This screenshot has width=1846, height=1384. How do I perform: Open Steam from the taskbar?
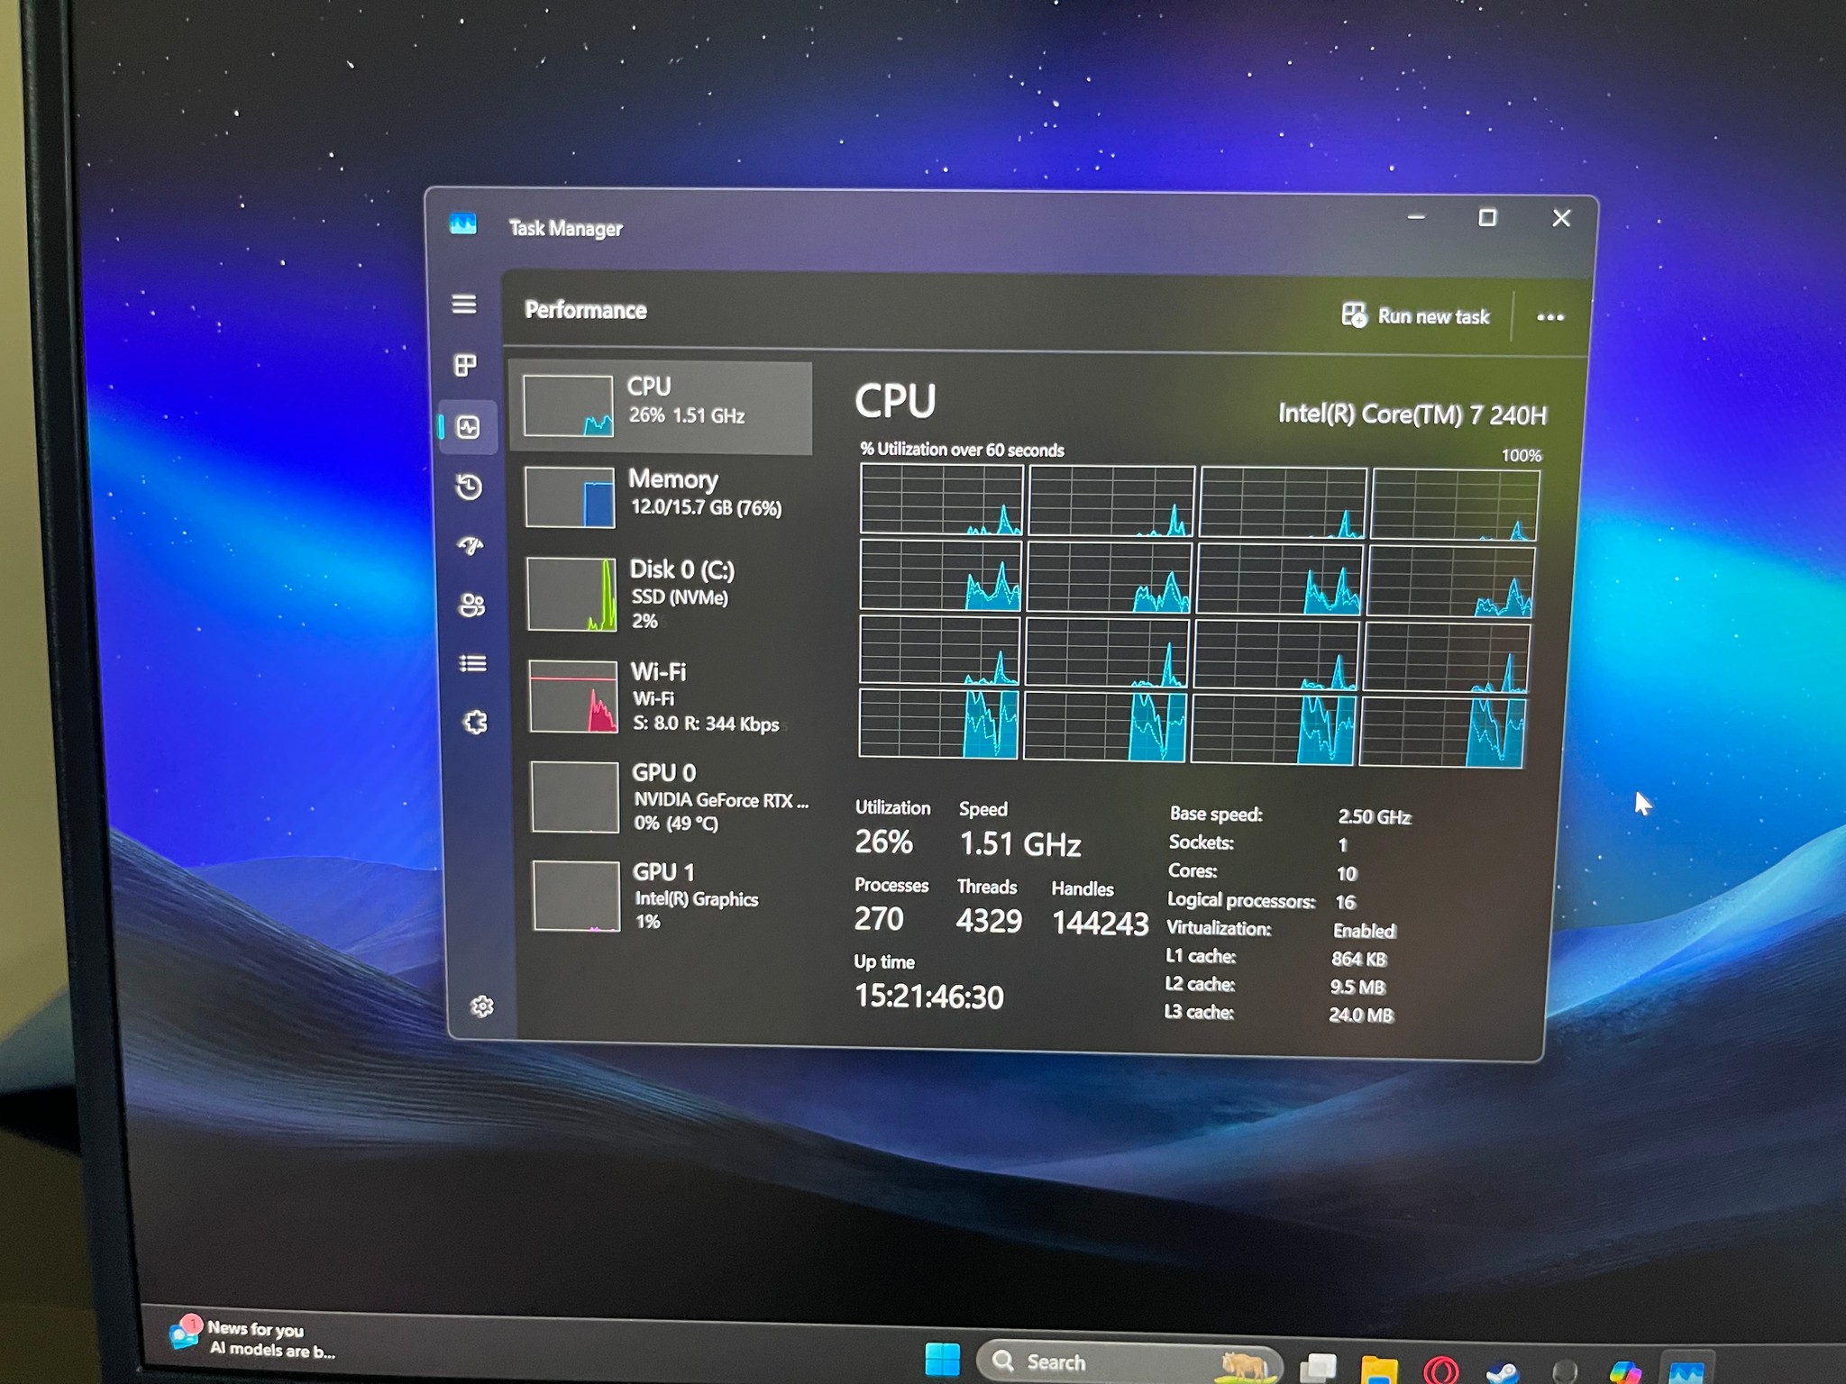point(1503,1371)
